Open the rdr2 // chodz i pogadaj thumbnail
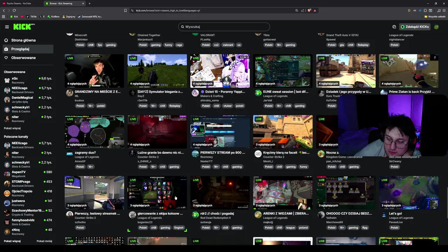Image resolution: width=448 pixels, height=252 pixels. [x=220, y=192]
